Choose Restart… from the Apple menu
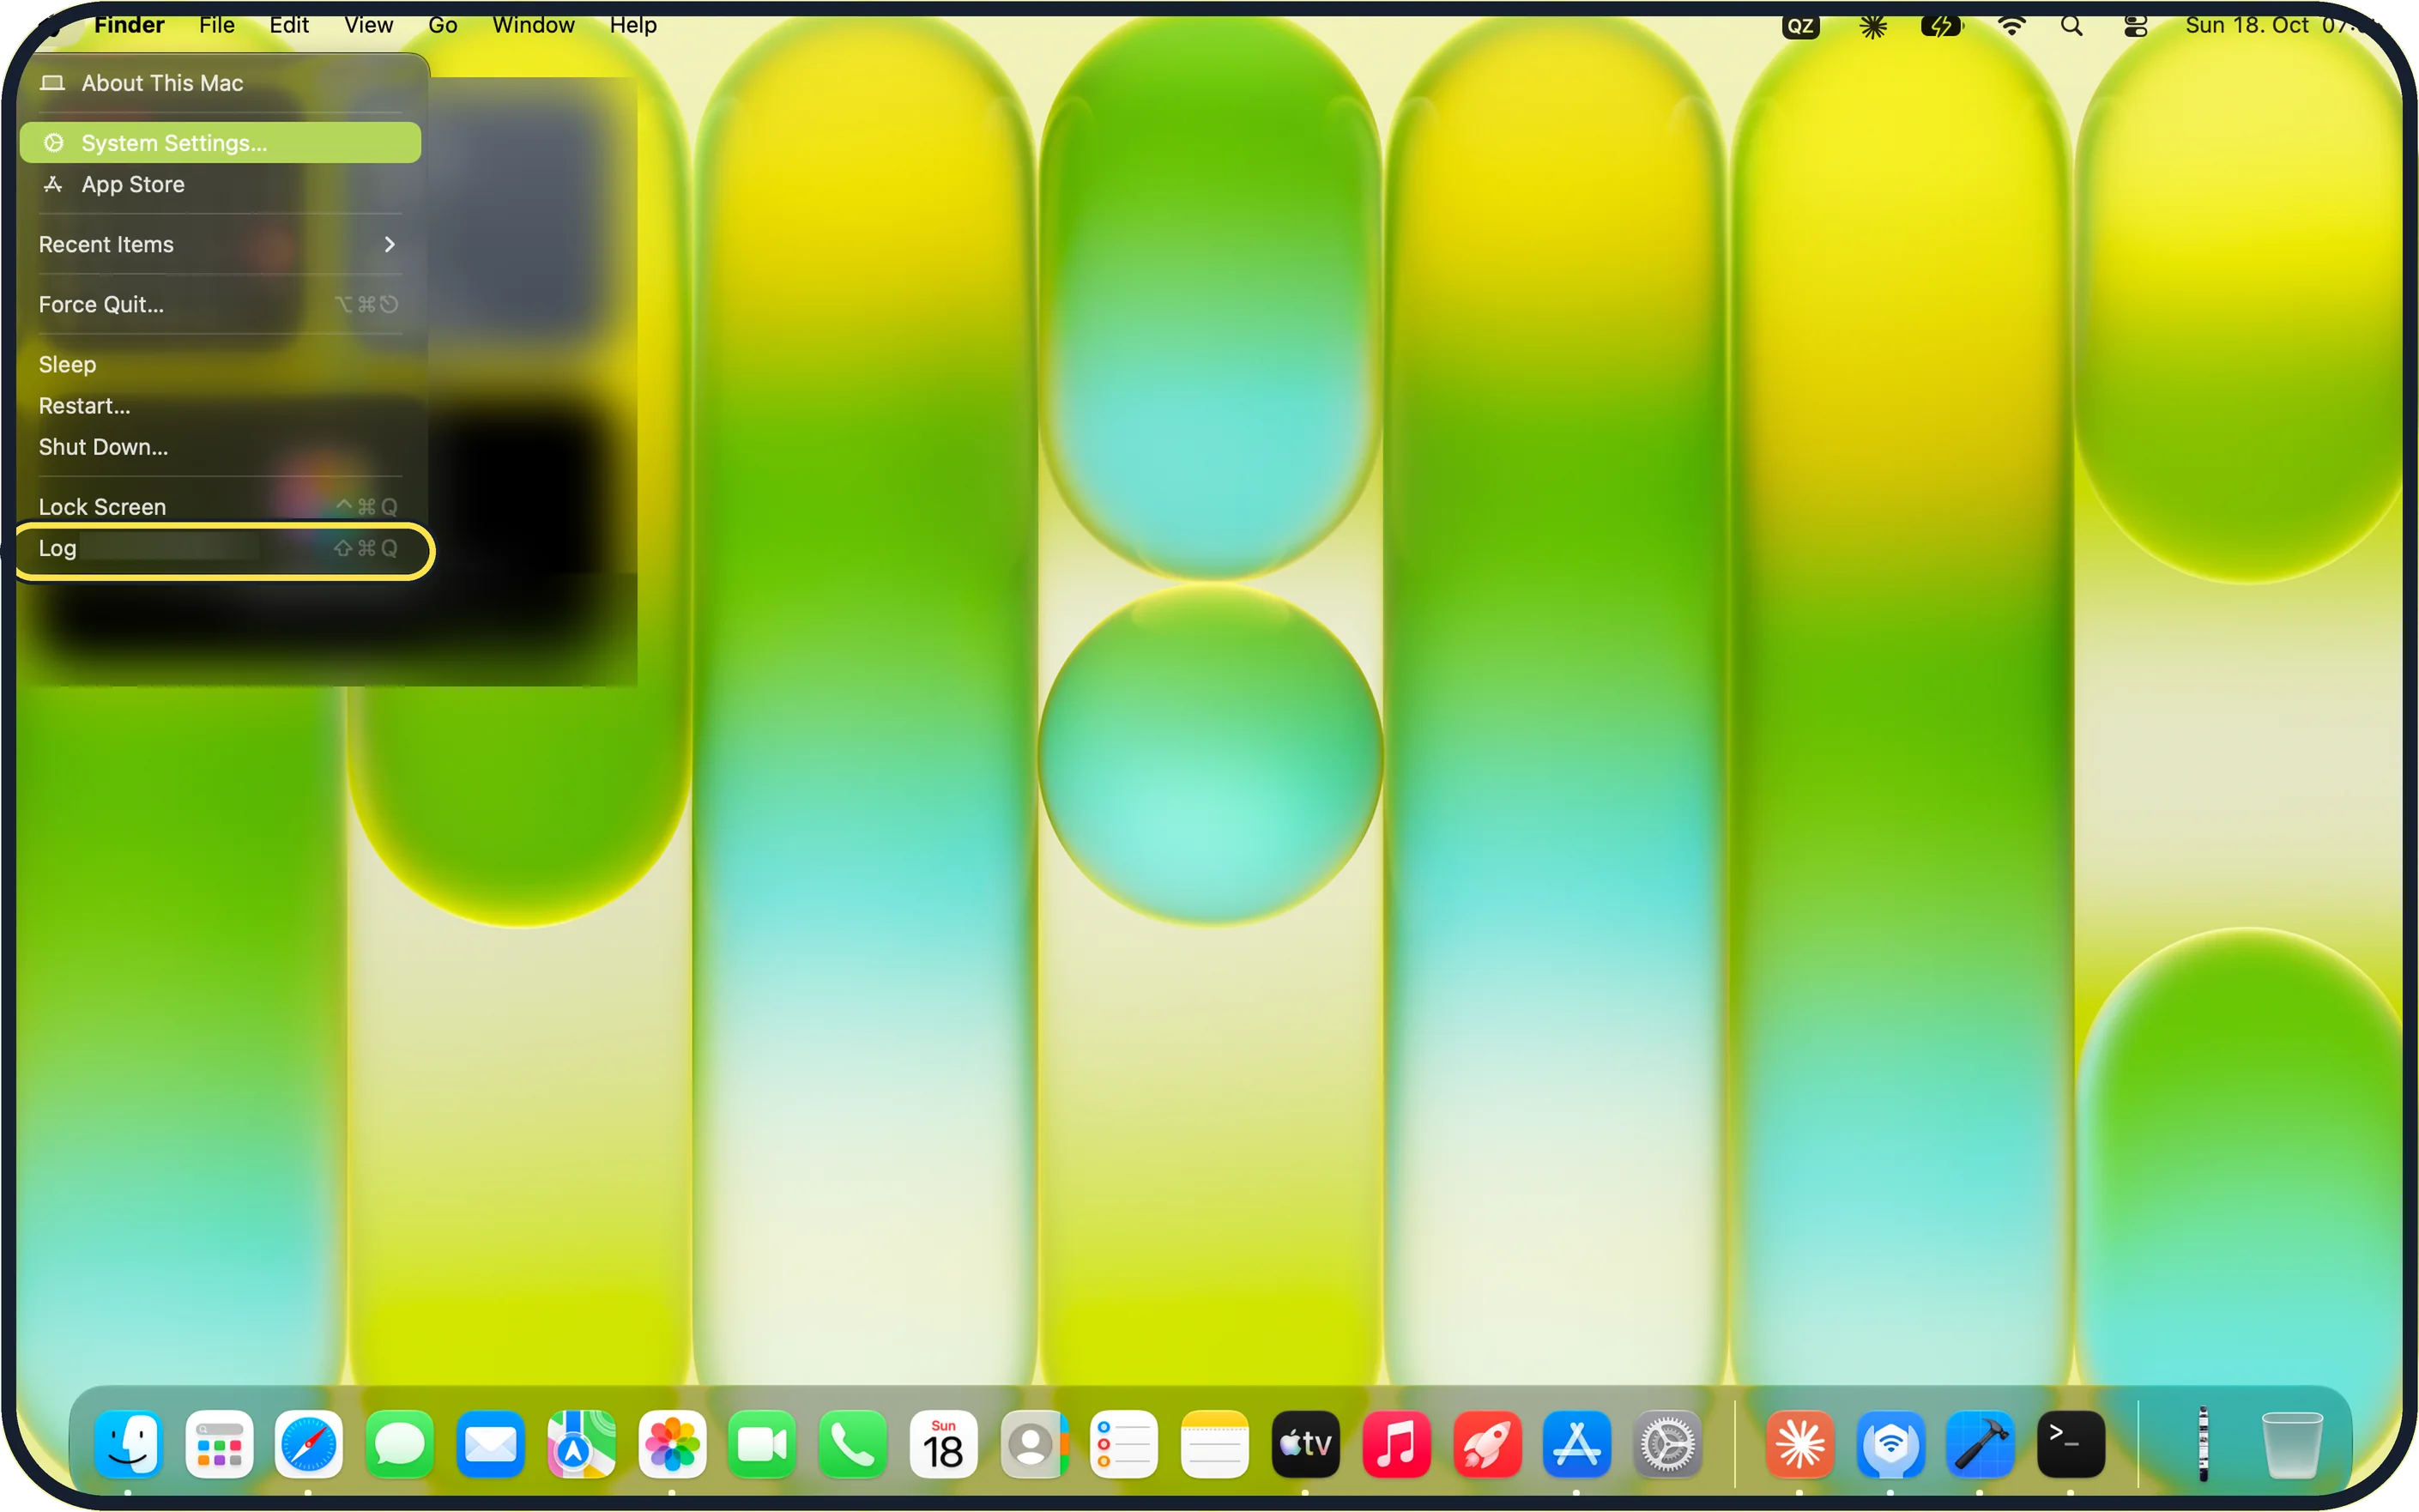2419x1512 pixels. coord(220,406)
